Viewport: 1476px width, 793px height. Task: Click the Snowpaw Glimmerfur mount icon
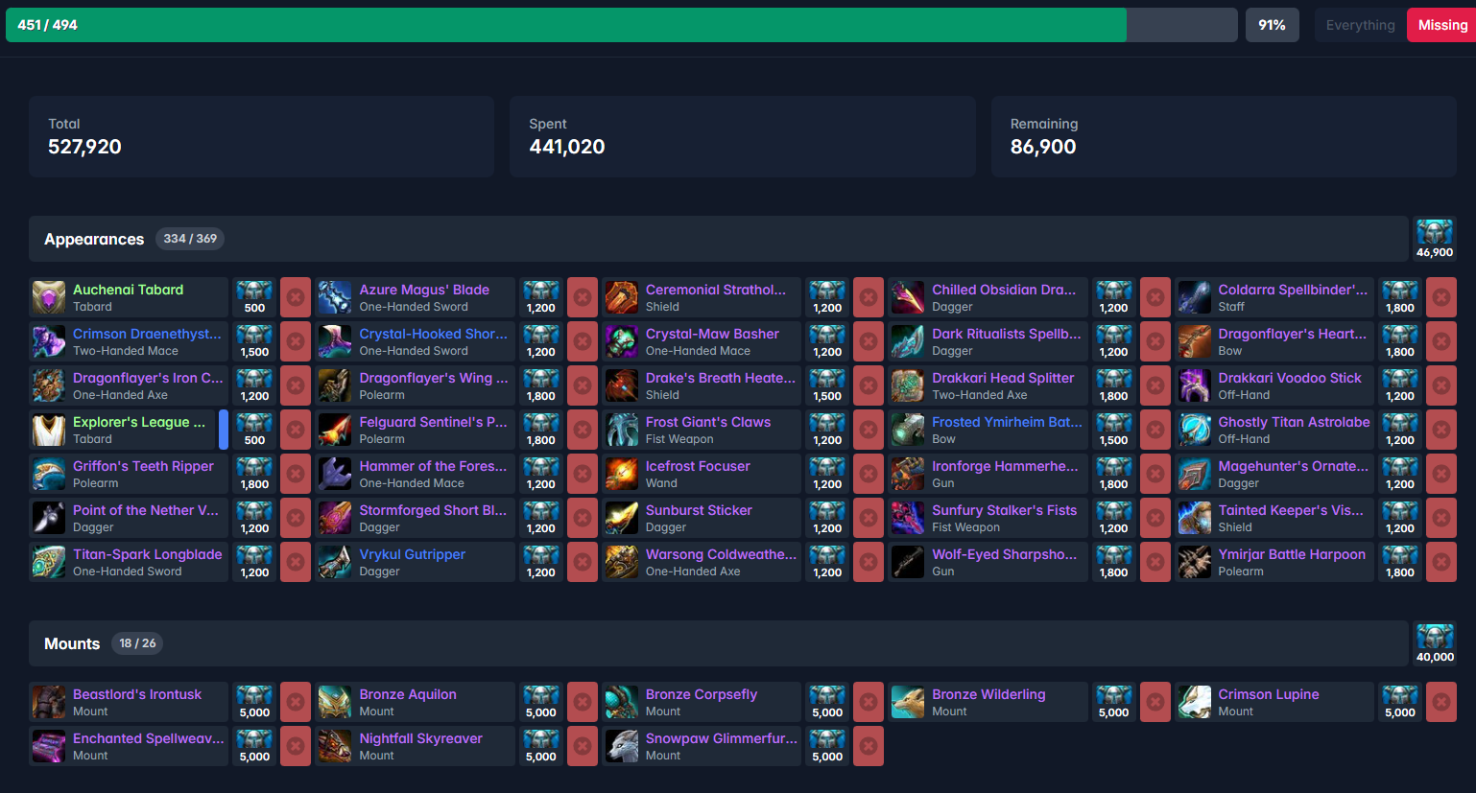click(x=622, y=746)
